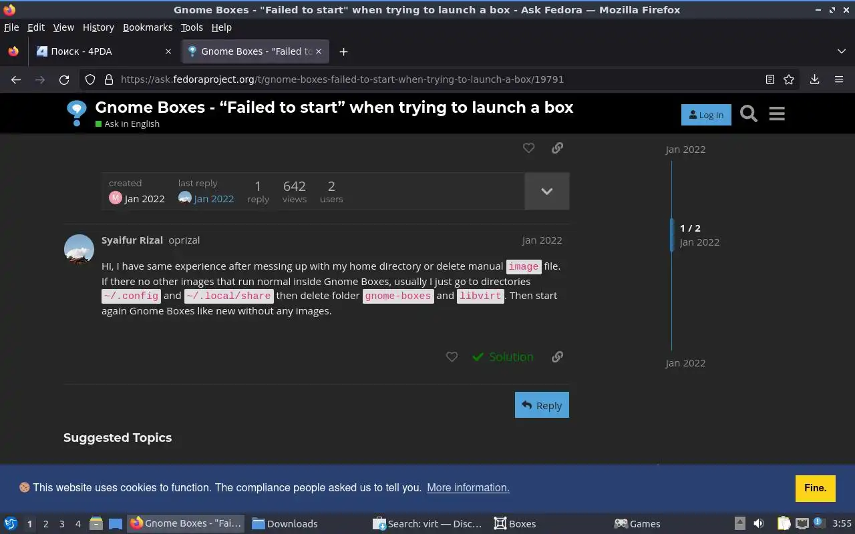The height and width of the screenshot is (534, 855).
Task: Jump to top via timeline Jan 2022
Action: 685,150
